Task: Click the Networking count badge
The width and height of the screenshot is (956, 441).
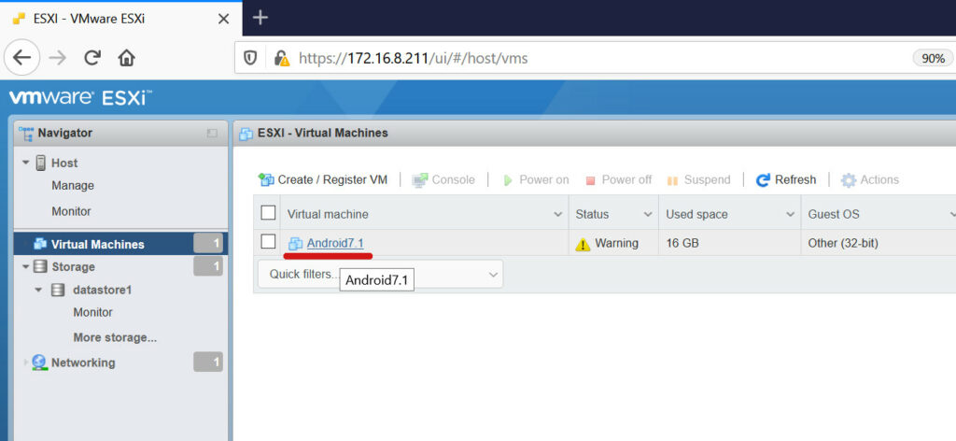Action: click(208, 363)
